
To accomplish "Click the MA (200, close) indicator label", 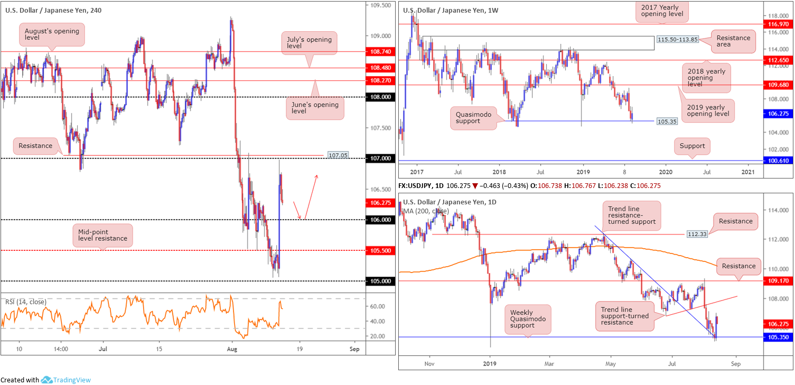I will 427,211.
